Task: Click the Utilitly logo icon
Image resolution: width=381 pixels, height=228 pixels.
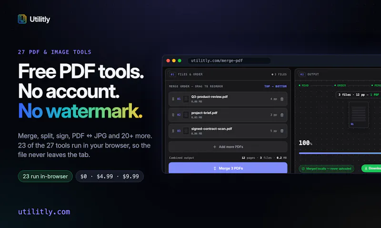Action: tap(22, 19)
